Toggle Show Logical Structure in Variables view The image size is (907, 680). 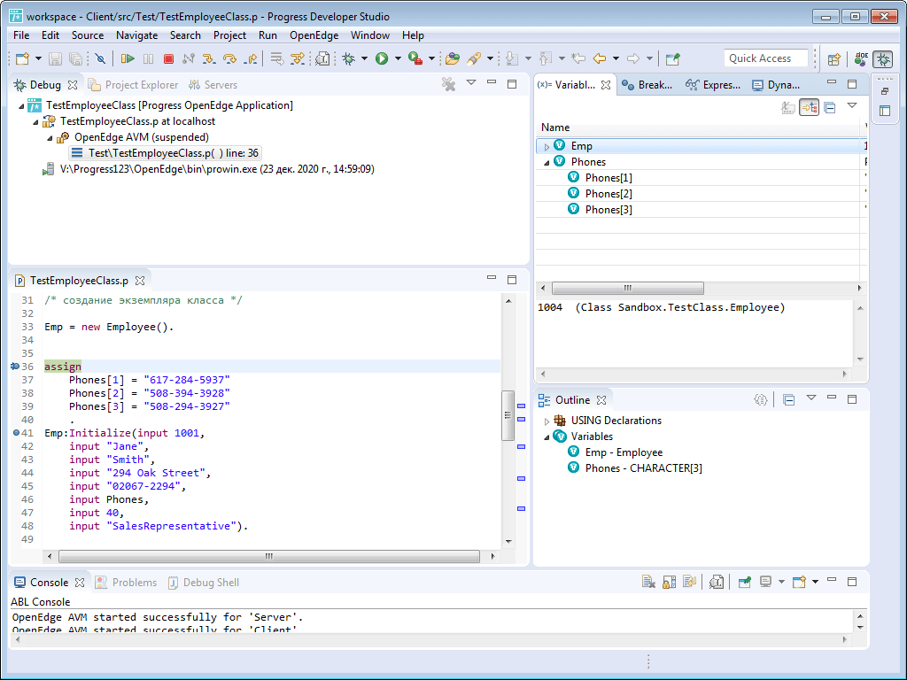(x=809, y=107)
